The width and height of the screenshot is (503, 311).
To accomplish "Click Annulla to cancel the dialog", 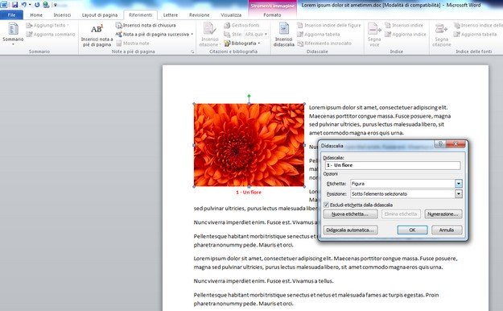I will pyautogui.click(x=447, y=230).
